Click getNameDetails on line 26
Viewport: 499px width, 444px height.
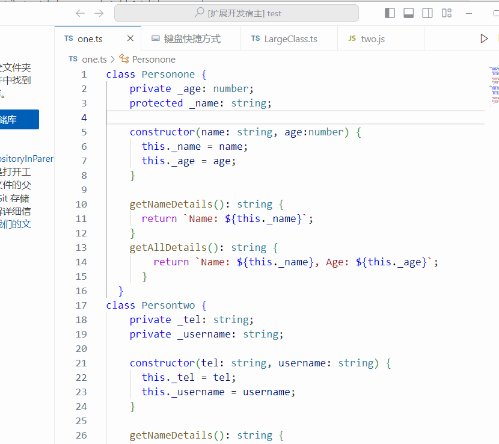coord(171,435)
